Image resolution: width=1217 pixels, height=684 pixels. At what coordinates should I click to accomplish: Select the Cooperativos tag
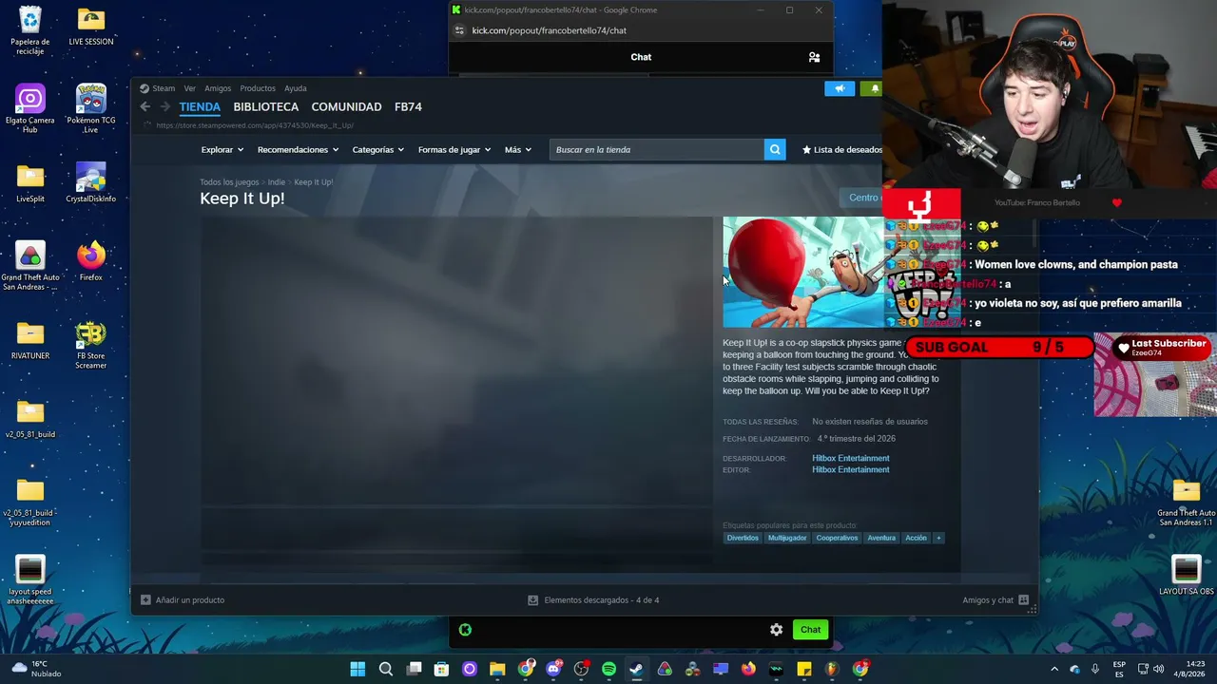pyautogui.click(x=837, y=538)
